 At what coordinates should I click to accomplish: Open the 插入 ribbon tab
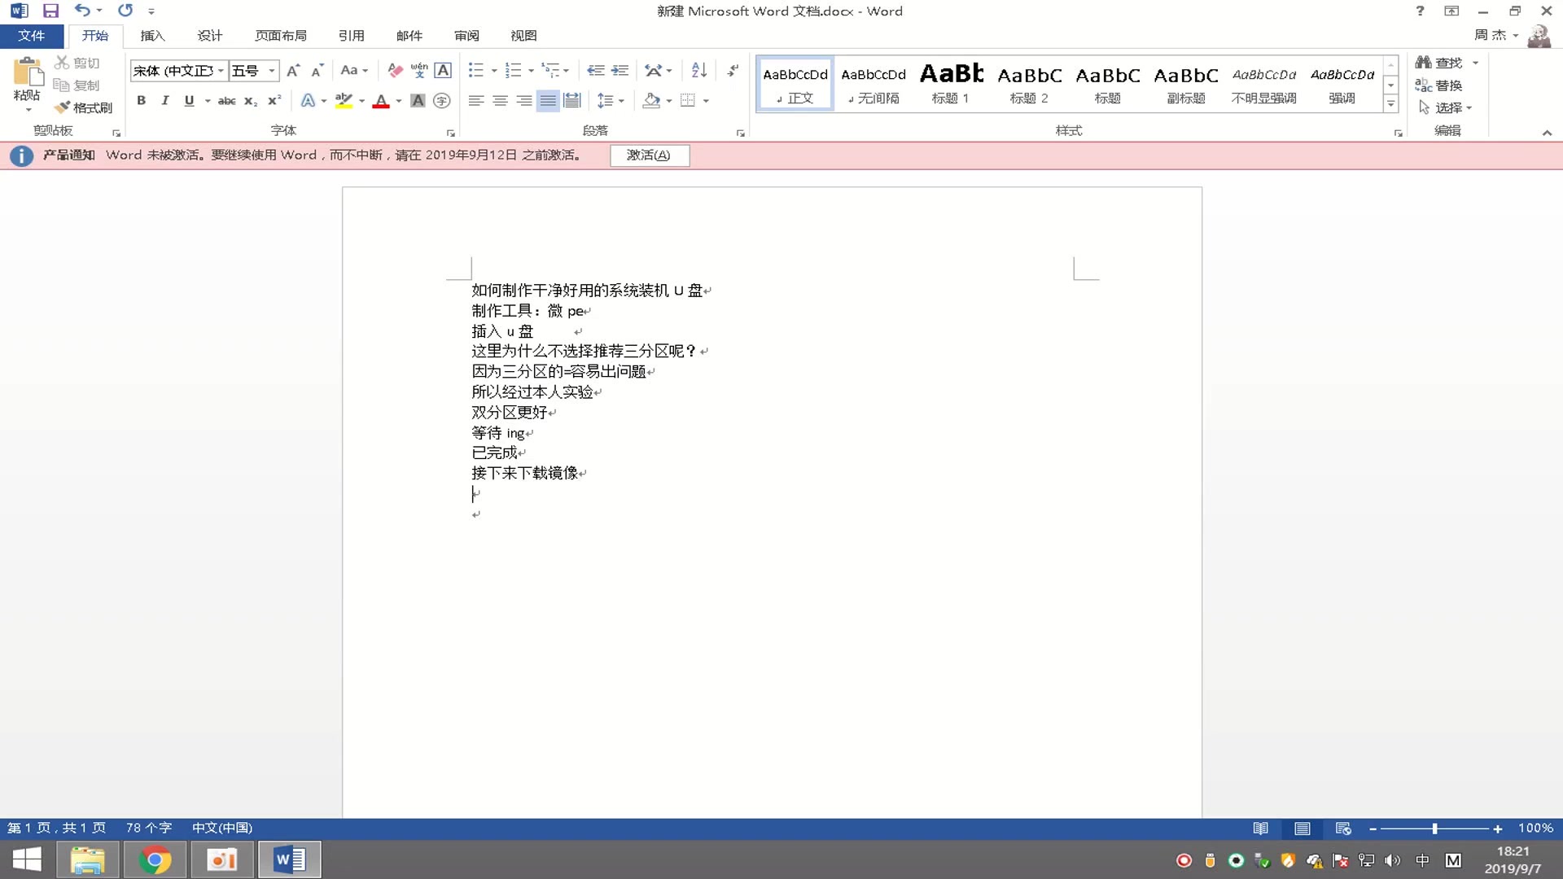(x=152, y=36)
